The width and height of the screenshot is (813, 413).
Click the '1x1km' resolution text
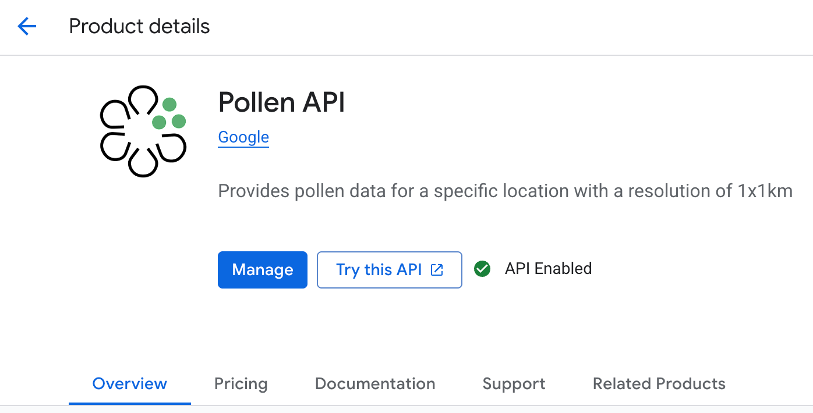coord(765,191)
